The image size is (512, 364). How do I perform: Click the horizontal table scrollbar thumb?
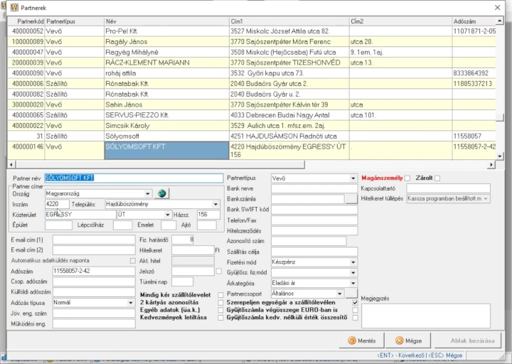pos(160,165)
